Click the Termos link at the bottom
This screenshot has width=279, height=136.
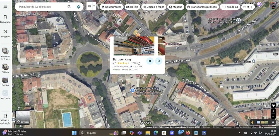(x=216, y=127)
